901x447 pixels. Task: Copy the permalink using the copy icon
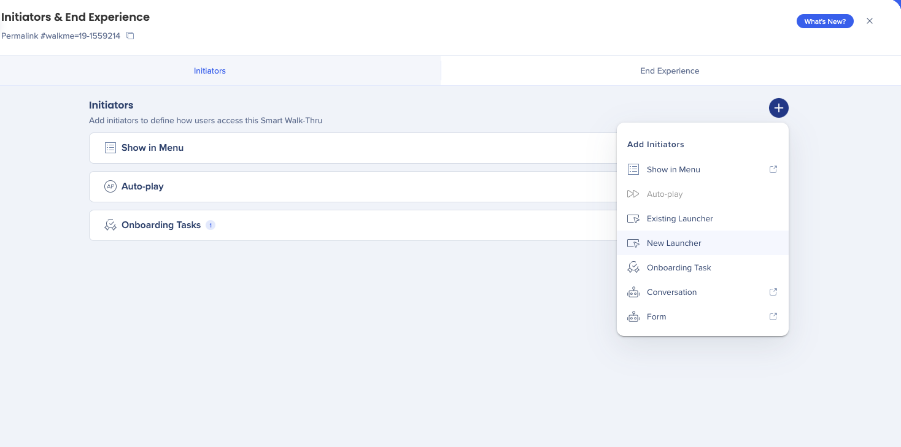(130, 36)
